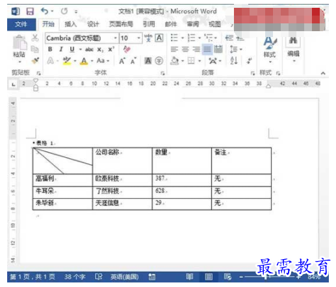Click the distributed alignment icon
This screenshot has width=336, height=287.
coord(218,49)
